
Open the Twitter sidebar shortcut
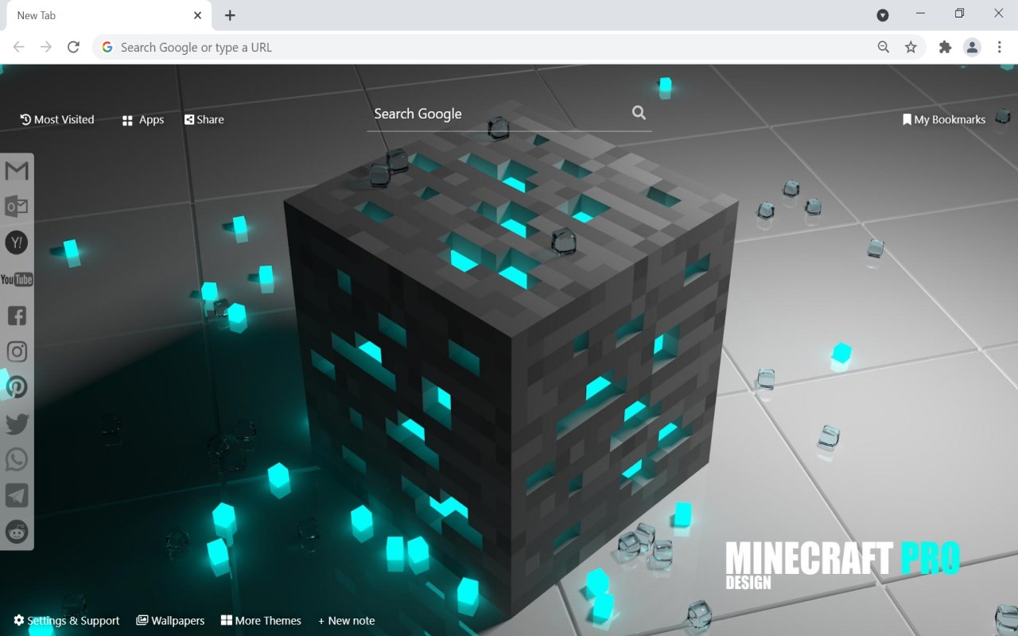(17, 424)
